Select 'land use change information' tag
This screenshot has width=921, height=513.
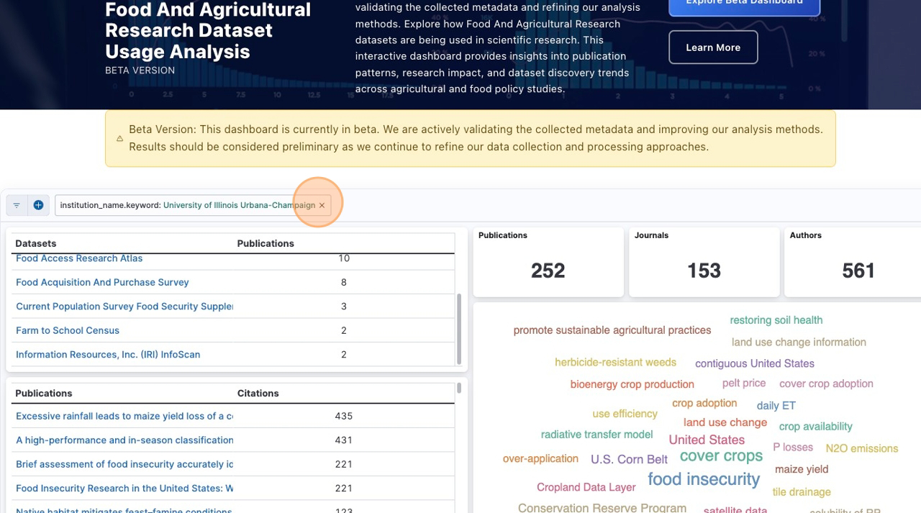pos(799,342)
